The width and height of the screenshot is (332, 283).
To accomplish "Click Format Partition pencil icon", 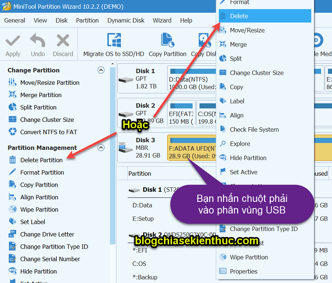I will click(12, 172).
